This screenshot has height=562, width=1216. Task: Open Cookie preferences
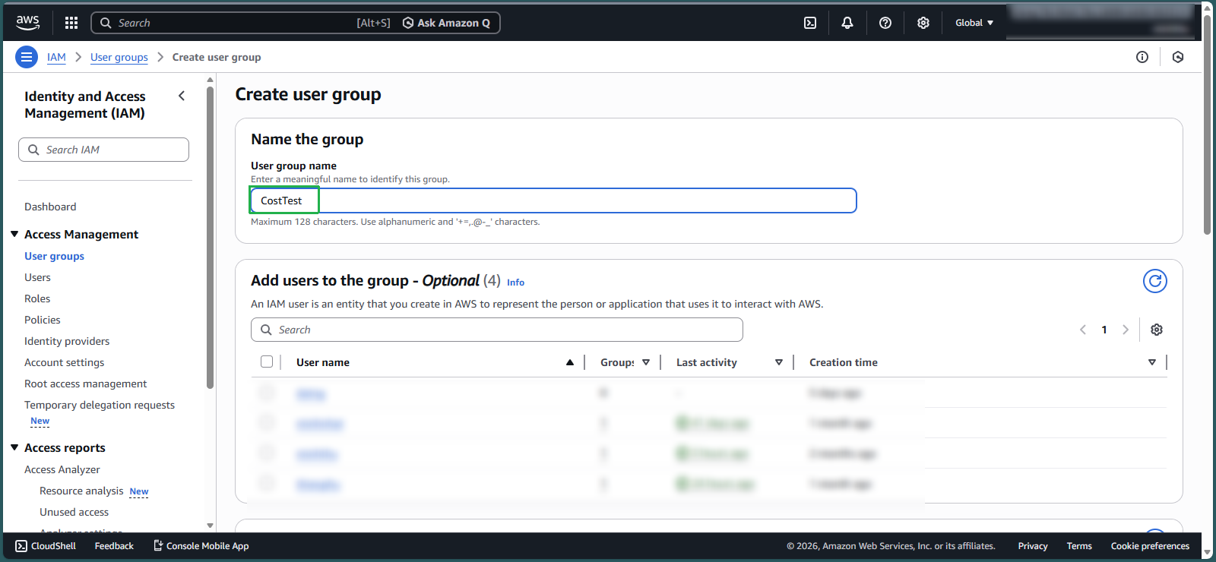(x=1150, y=546)
